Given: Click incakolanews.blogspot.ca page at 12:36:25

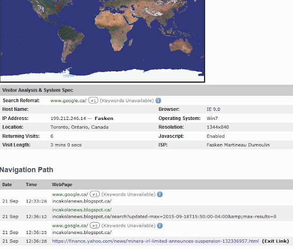Looking at the screenshot, I should tap(81, 233).
